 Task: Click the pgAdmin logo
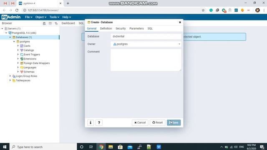click(11, 17)
